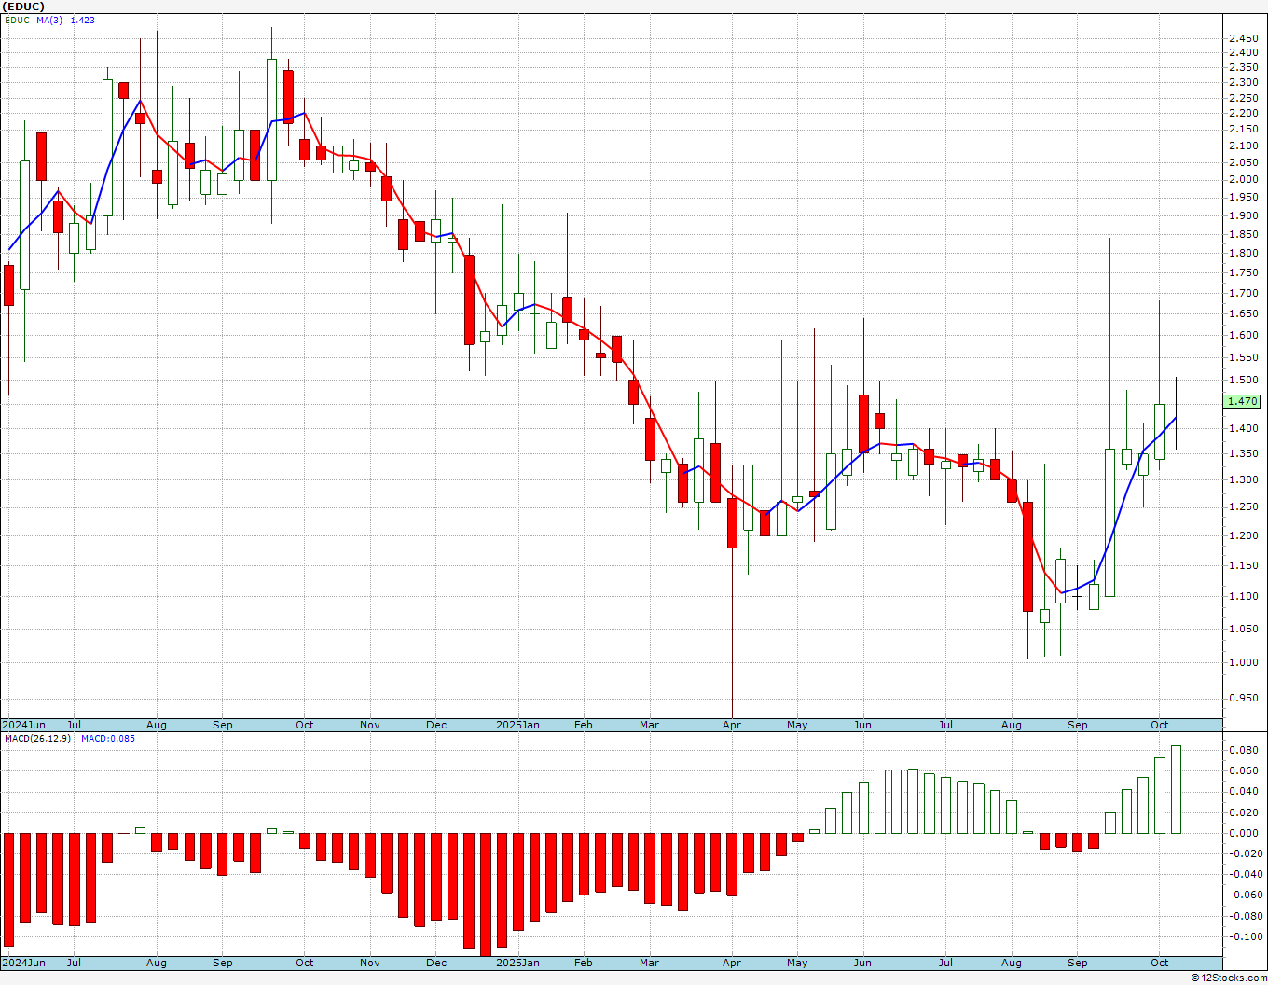Viewport: 1268px width, 985px height.
Task: Click May on the price chart date axis
Action: (797, 725)
